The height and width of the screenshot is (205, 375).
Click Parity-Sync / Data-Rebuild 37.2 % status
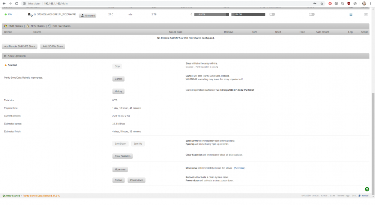[x=41, y=196]
